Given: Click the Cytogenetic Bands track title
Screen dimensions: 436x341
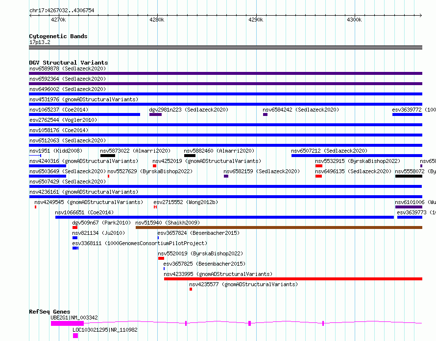Looking at the screenshot, I should [58, 36].
